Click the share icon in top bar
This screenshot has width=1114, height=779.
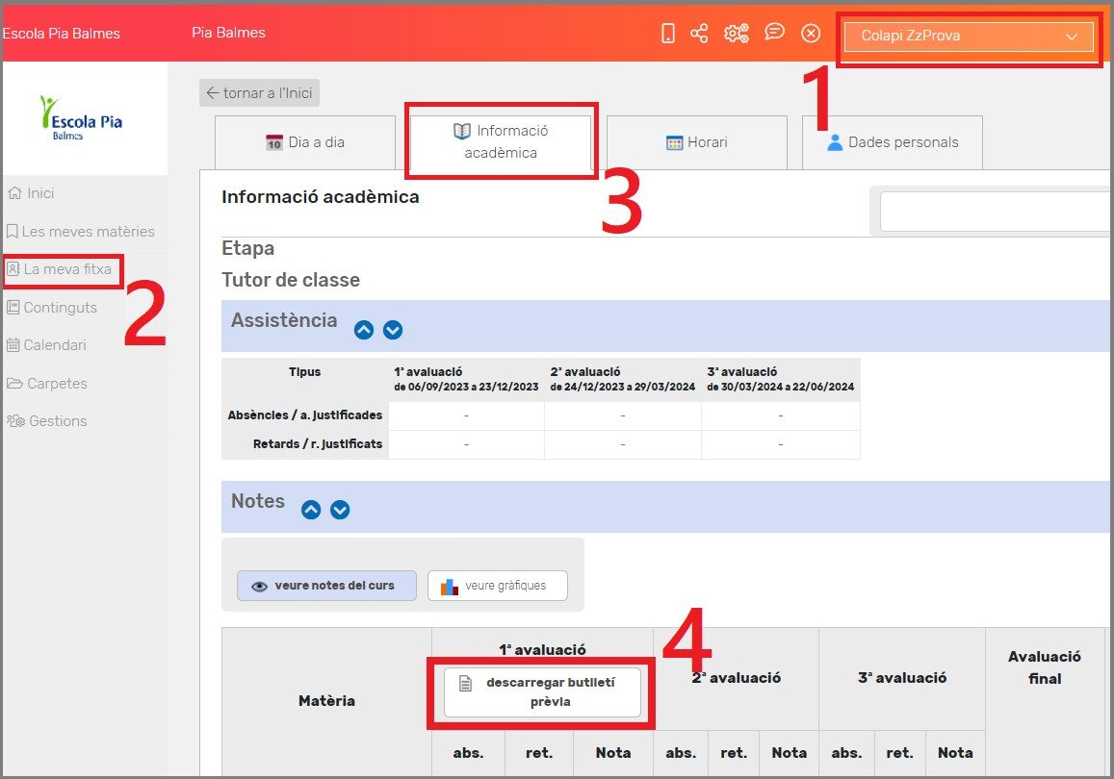(699, 34)
